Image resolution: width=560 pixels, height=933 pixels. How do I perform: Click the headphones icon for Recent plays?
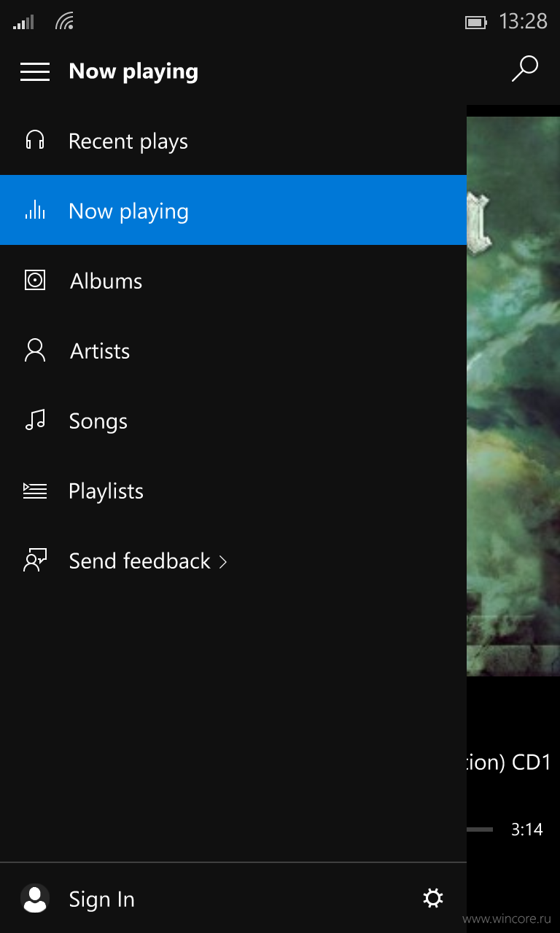tap(35, 141)
